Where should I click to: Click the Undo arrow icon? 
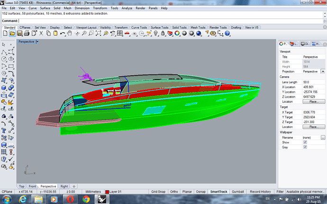pyautogui.click(x=62, y=34)
